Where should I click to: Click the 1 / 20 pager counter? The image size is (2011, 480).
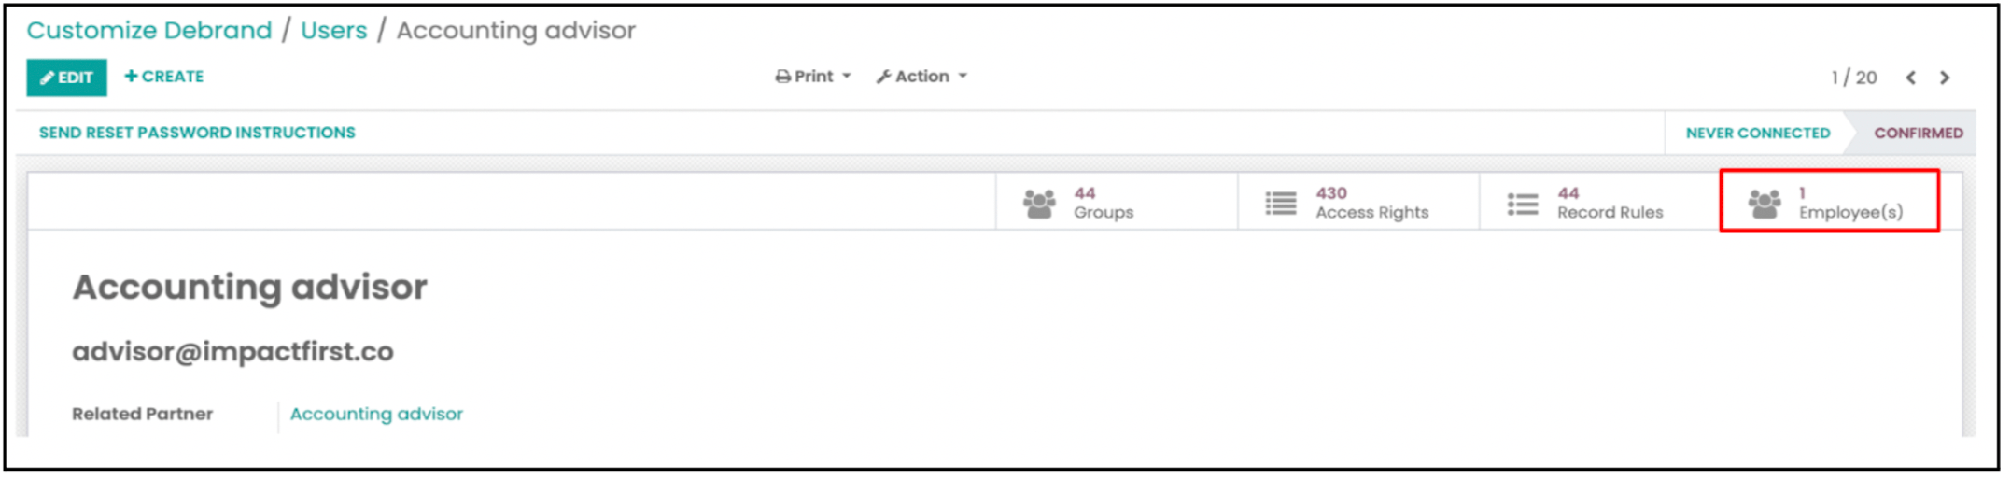coord(1854,78)
